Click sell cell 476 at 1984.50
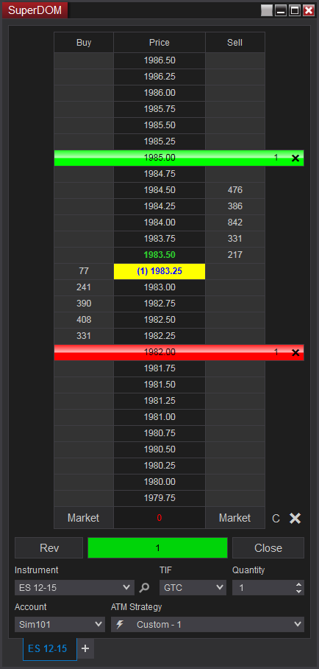 click(x=235, y=190)
